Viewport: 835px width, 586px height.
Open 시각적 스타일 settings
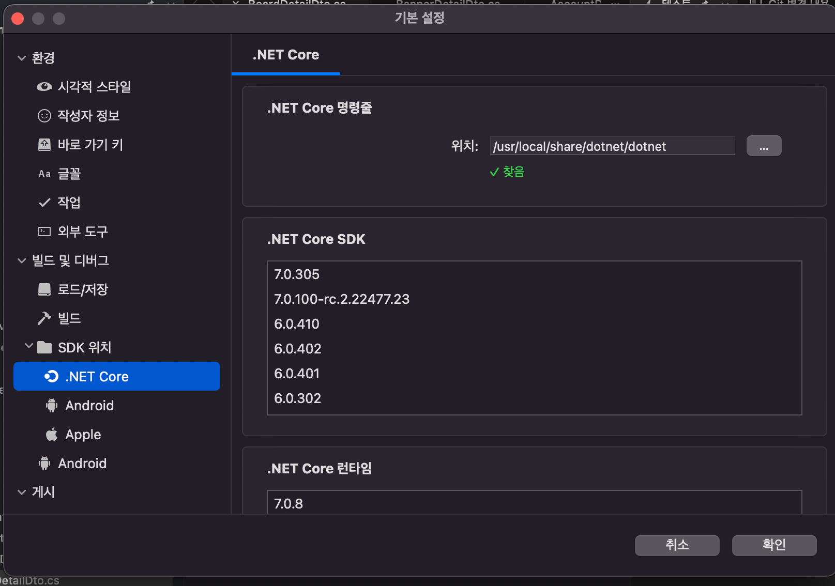coord(94,87)
